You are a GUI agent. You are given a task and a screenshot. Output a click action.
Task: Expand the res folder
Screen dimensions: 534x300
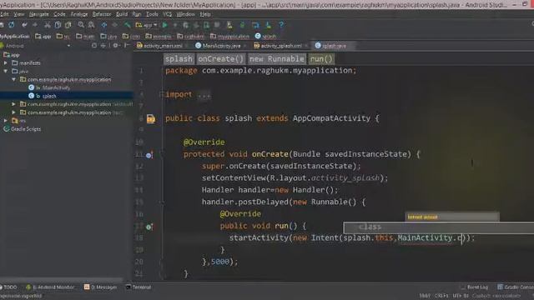6,120
